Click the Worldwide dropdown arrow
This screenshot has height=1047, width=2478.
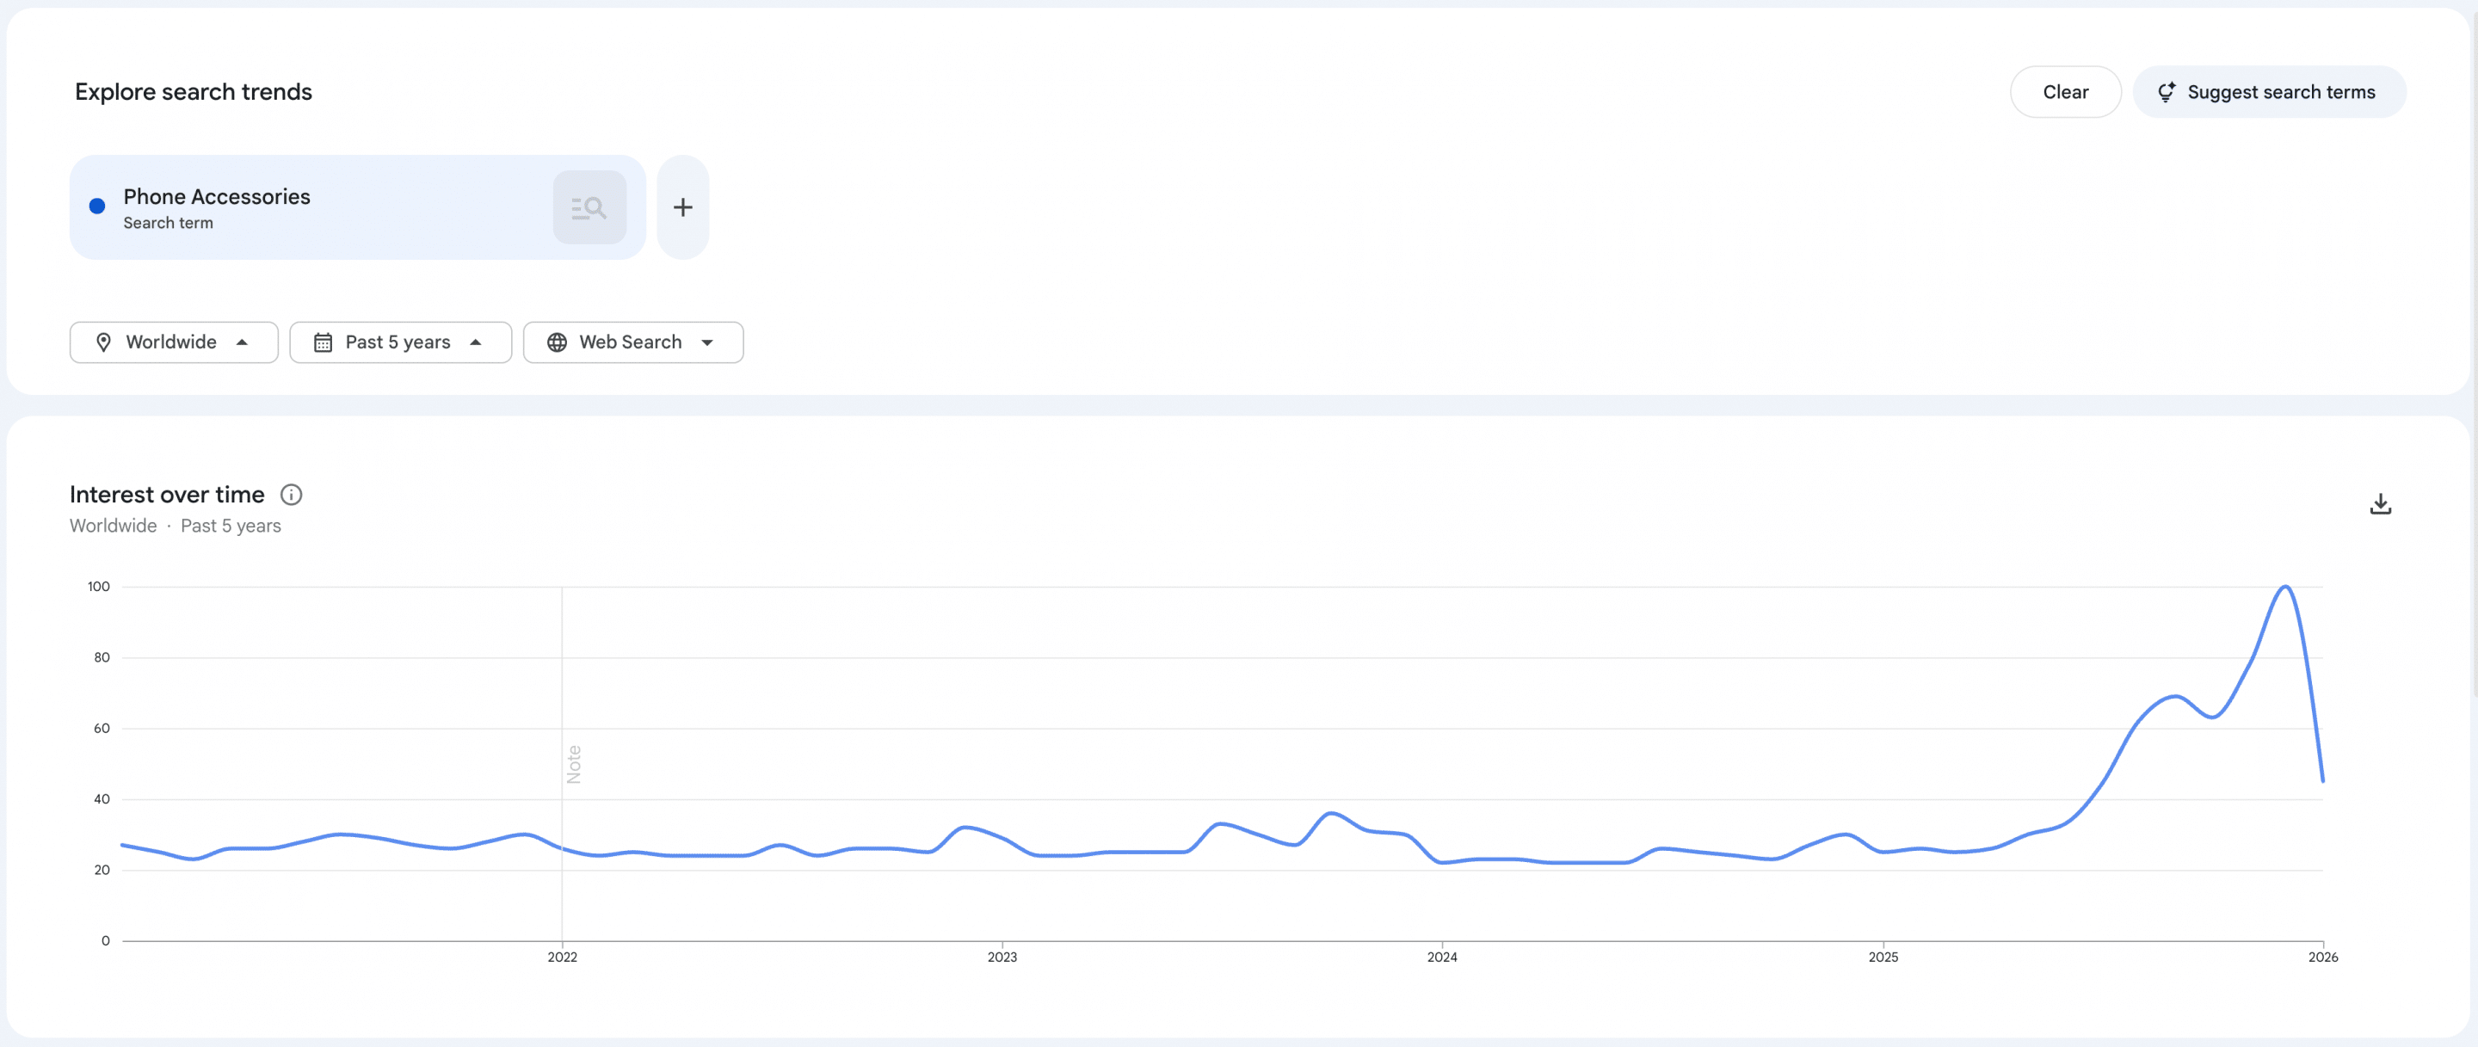[243, 342]
